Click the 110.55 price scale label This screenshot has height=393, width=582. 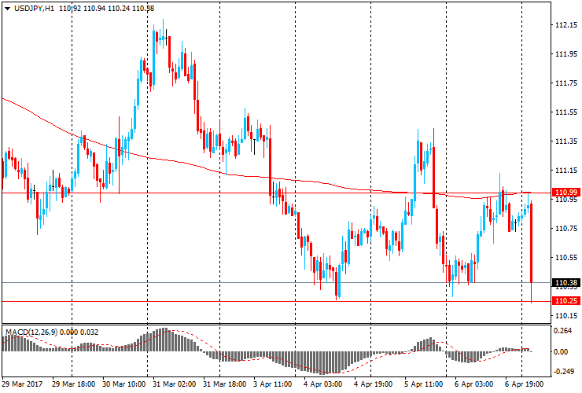[566, 258]
